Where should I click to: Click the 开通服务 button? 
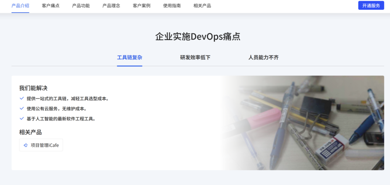pyautogui.click(x=371, y=5)
